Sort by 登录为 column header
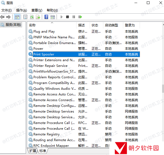The image size is (164, 155). (x=131, y=25)
